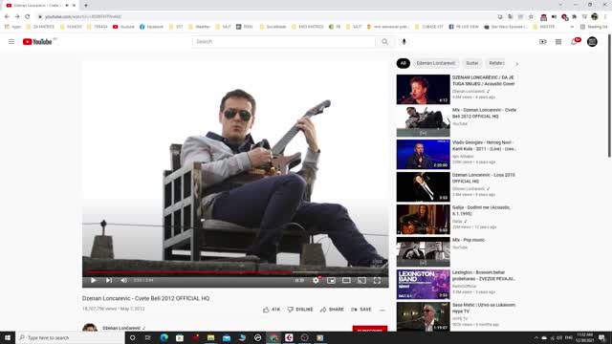Viewport: 612px width, 344px height.
Task: Open the player settings gear
Action: pyautogui.click(x=316, y=280)
